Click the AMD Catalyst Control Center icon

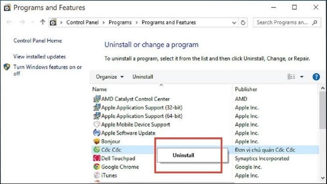tap(97, 99)
